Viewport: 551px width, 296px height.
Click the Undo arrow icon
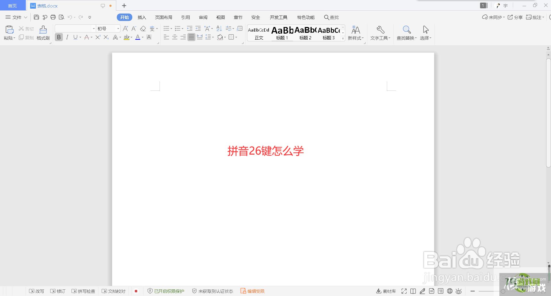[x=70, y=17]
